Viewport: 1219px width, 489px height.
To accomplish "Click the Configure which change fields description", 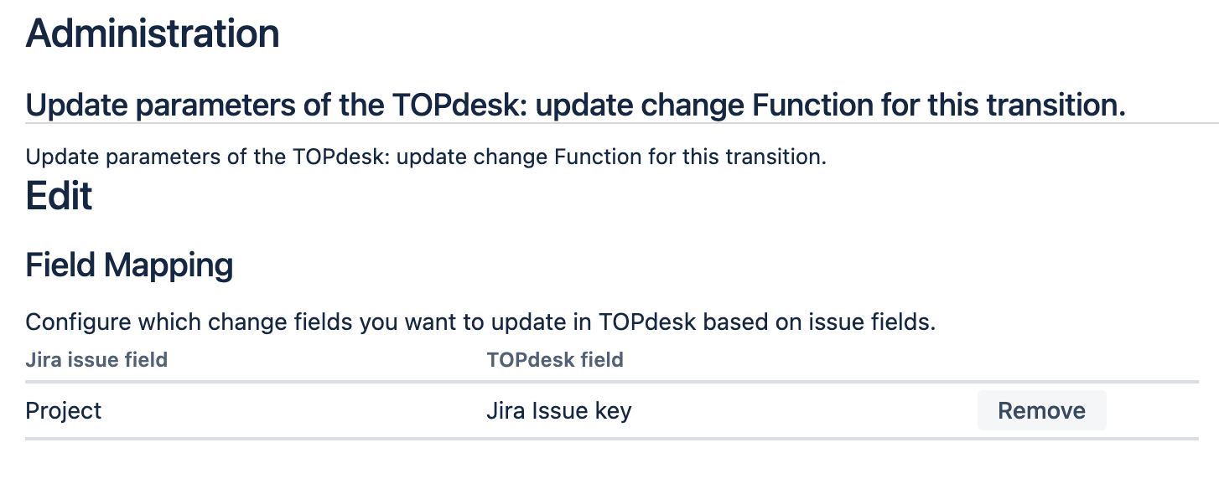I will (x=480, y=322).
